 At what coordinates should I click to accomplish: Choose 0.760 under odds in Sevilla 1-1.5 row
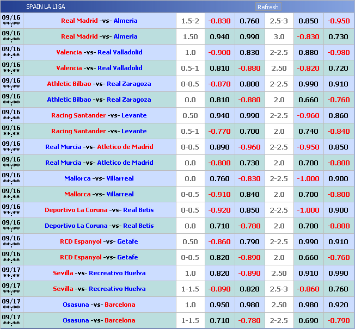338,289
